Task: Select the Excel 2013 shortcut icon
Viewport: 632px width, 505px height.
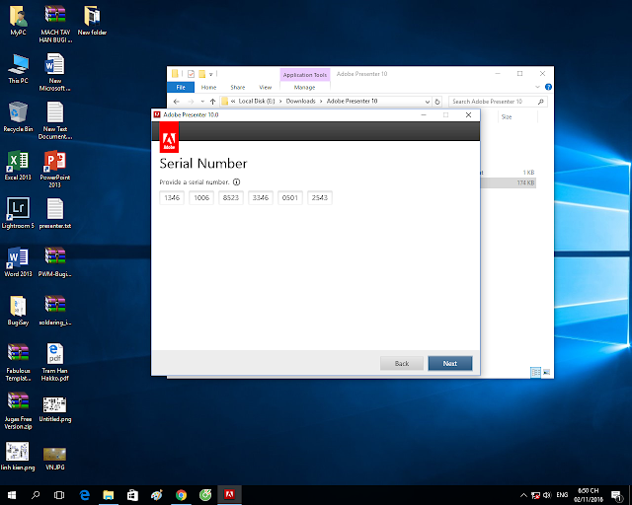Action: coord(18,161)
